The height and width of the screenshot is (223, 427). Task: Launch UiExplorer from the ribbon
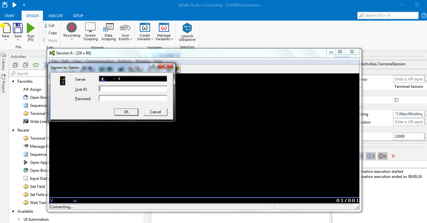[x=187, y=28]
